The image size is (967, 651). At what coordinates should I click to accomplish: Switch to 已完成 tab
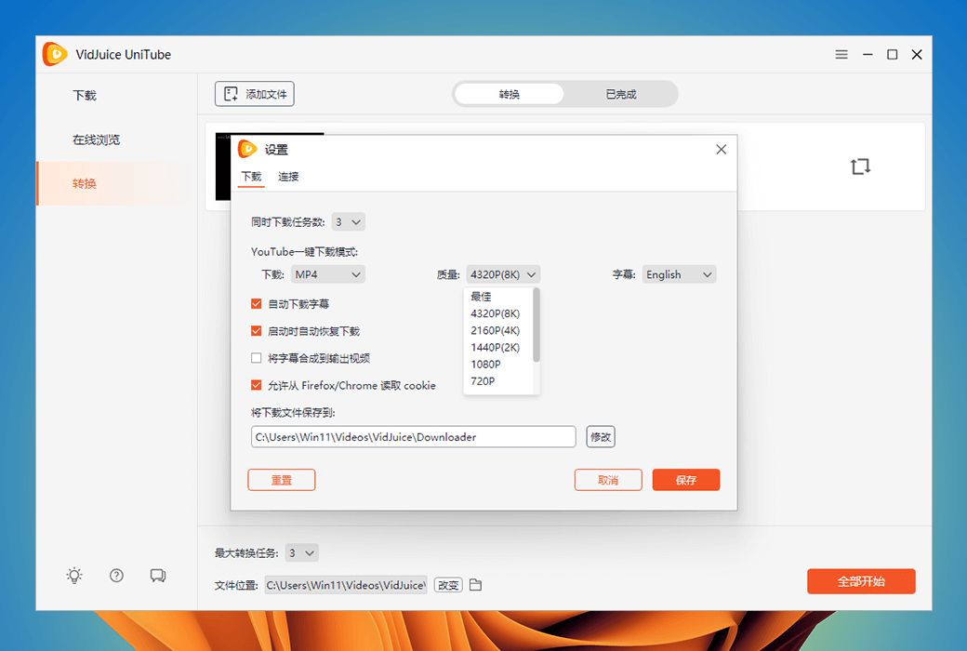[620, 94]
